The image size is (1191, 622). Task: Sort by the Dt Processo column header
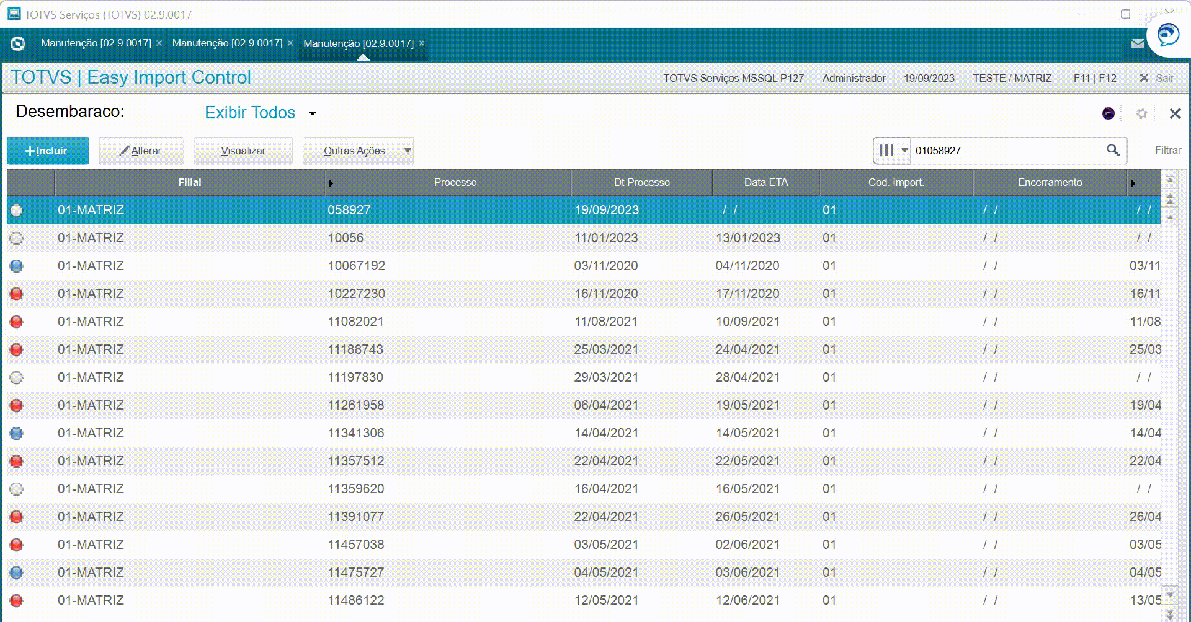(642, 183)
